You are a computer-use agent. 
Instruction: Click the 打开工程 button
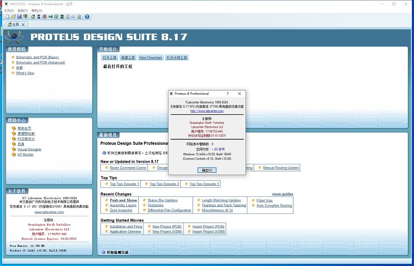pos(110,57)
